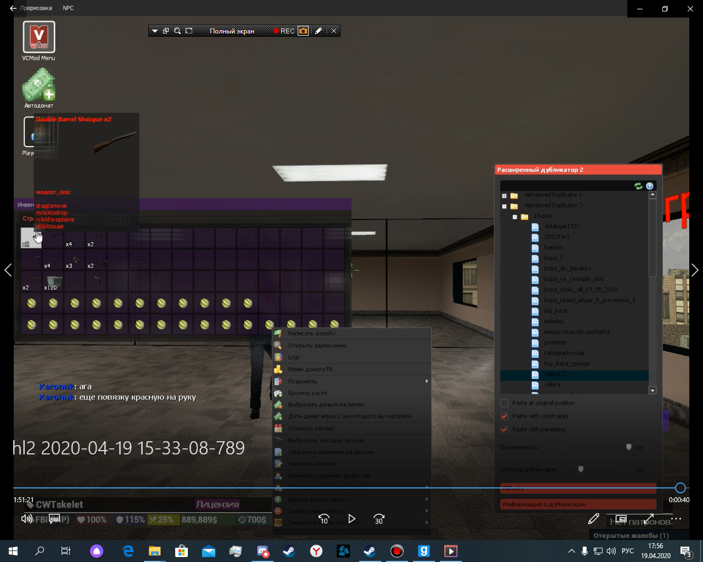
Task: Open the VCMod Menu desktop icon
Action: click(38, 37)
